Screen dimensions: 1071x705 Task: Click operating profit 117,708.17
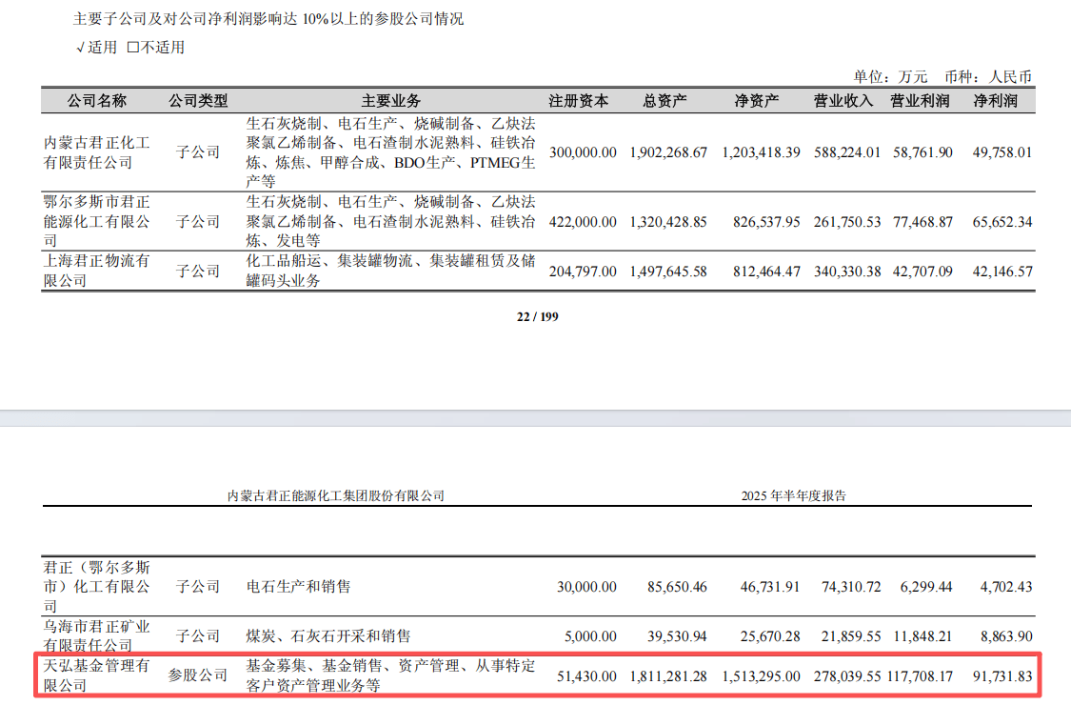pos(920,676)
